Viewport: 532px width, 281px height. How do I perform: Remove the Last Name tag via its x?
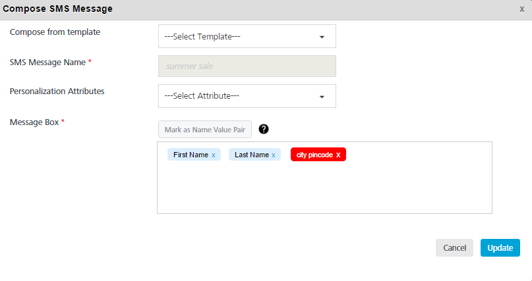point(273,155)
